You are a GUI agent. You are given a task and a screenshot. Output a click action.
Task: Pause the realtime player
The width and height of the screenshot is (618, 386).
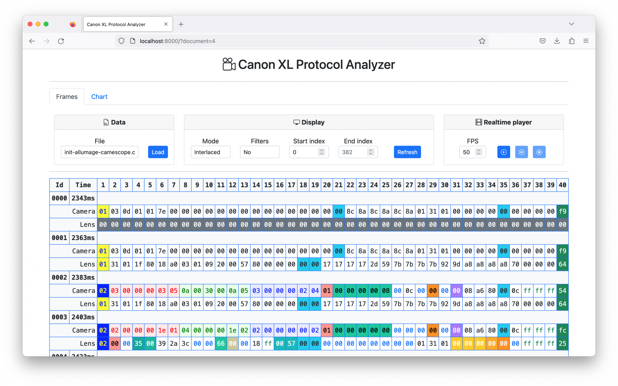(x=521, y=152)
